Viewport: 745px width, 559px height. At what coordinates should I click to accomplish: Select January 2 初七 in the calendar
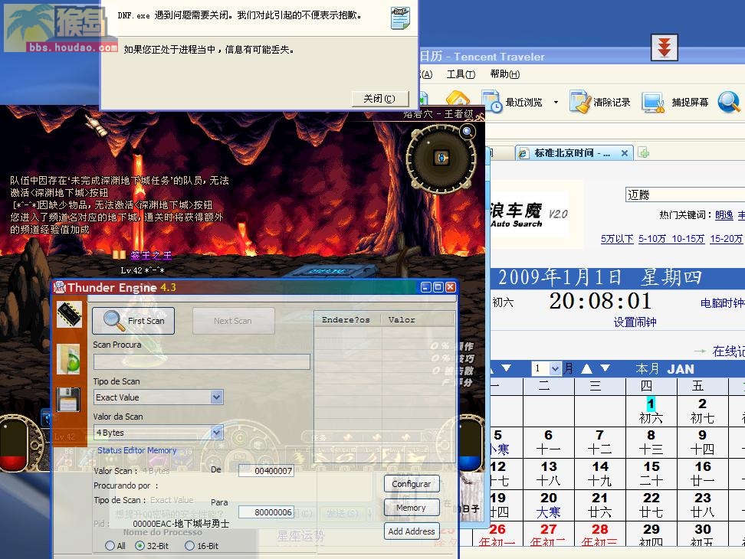tap(702, 410)
